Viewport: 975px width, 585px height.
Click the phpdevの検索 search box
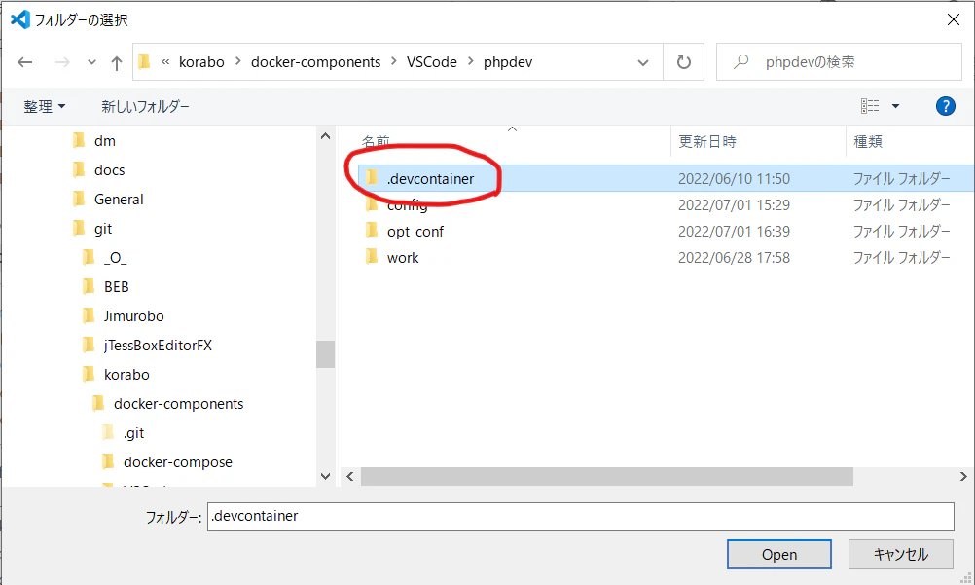[839, 62]
